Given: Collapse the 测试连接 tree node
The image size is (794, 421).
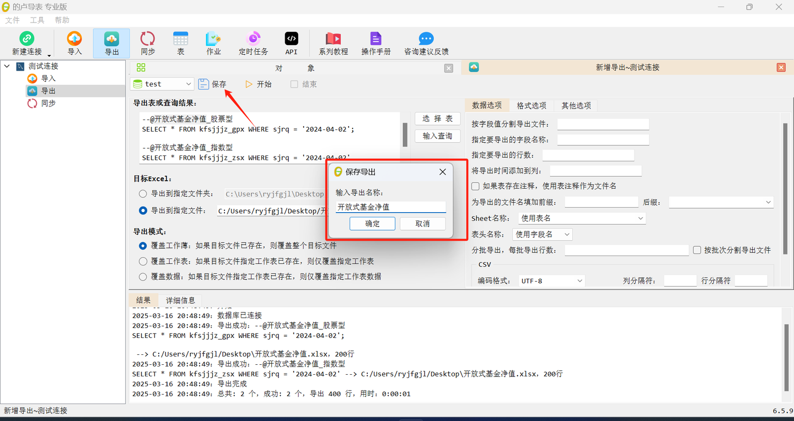Looking at the screenshot, I should (7, 66).
